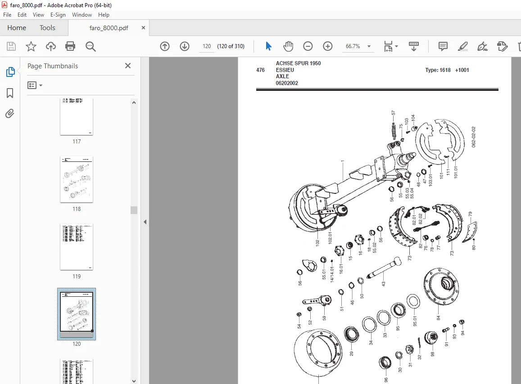This screenshot has height=384, width=521.
Task: Collapse the navigation pane with arrow
Action: [145, 222]
